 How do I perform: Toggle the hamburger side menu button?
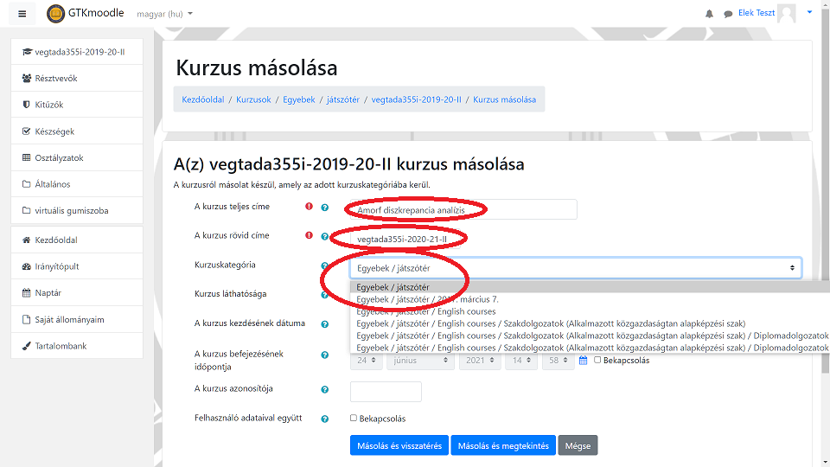click(22, 14)
